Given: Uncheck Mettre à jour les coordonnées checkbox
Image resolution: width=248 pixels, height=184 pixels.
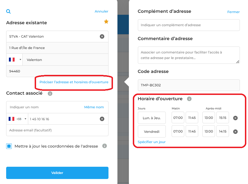Looking at the screenshot, I should (x=9, y=146).
